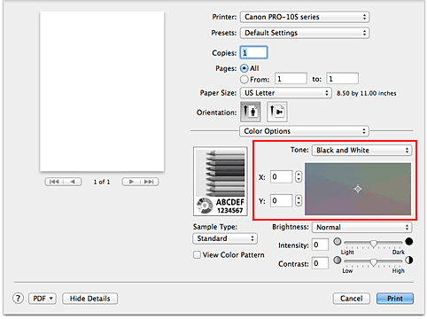Go to next page of preview
This screenshot has height=319, width=427.
(131, 182)
